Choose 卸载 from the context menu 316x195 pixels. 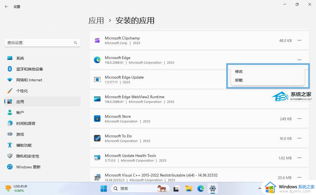tap(268, 80)
